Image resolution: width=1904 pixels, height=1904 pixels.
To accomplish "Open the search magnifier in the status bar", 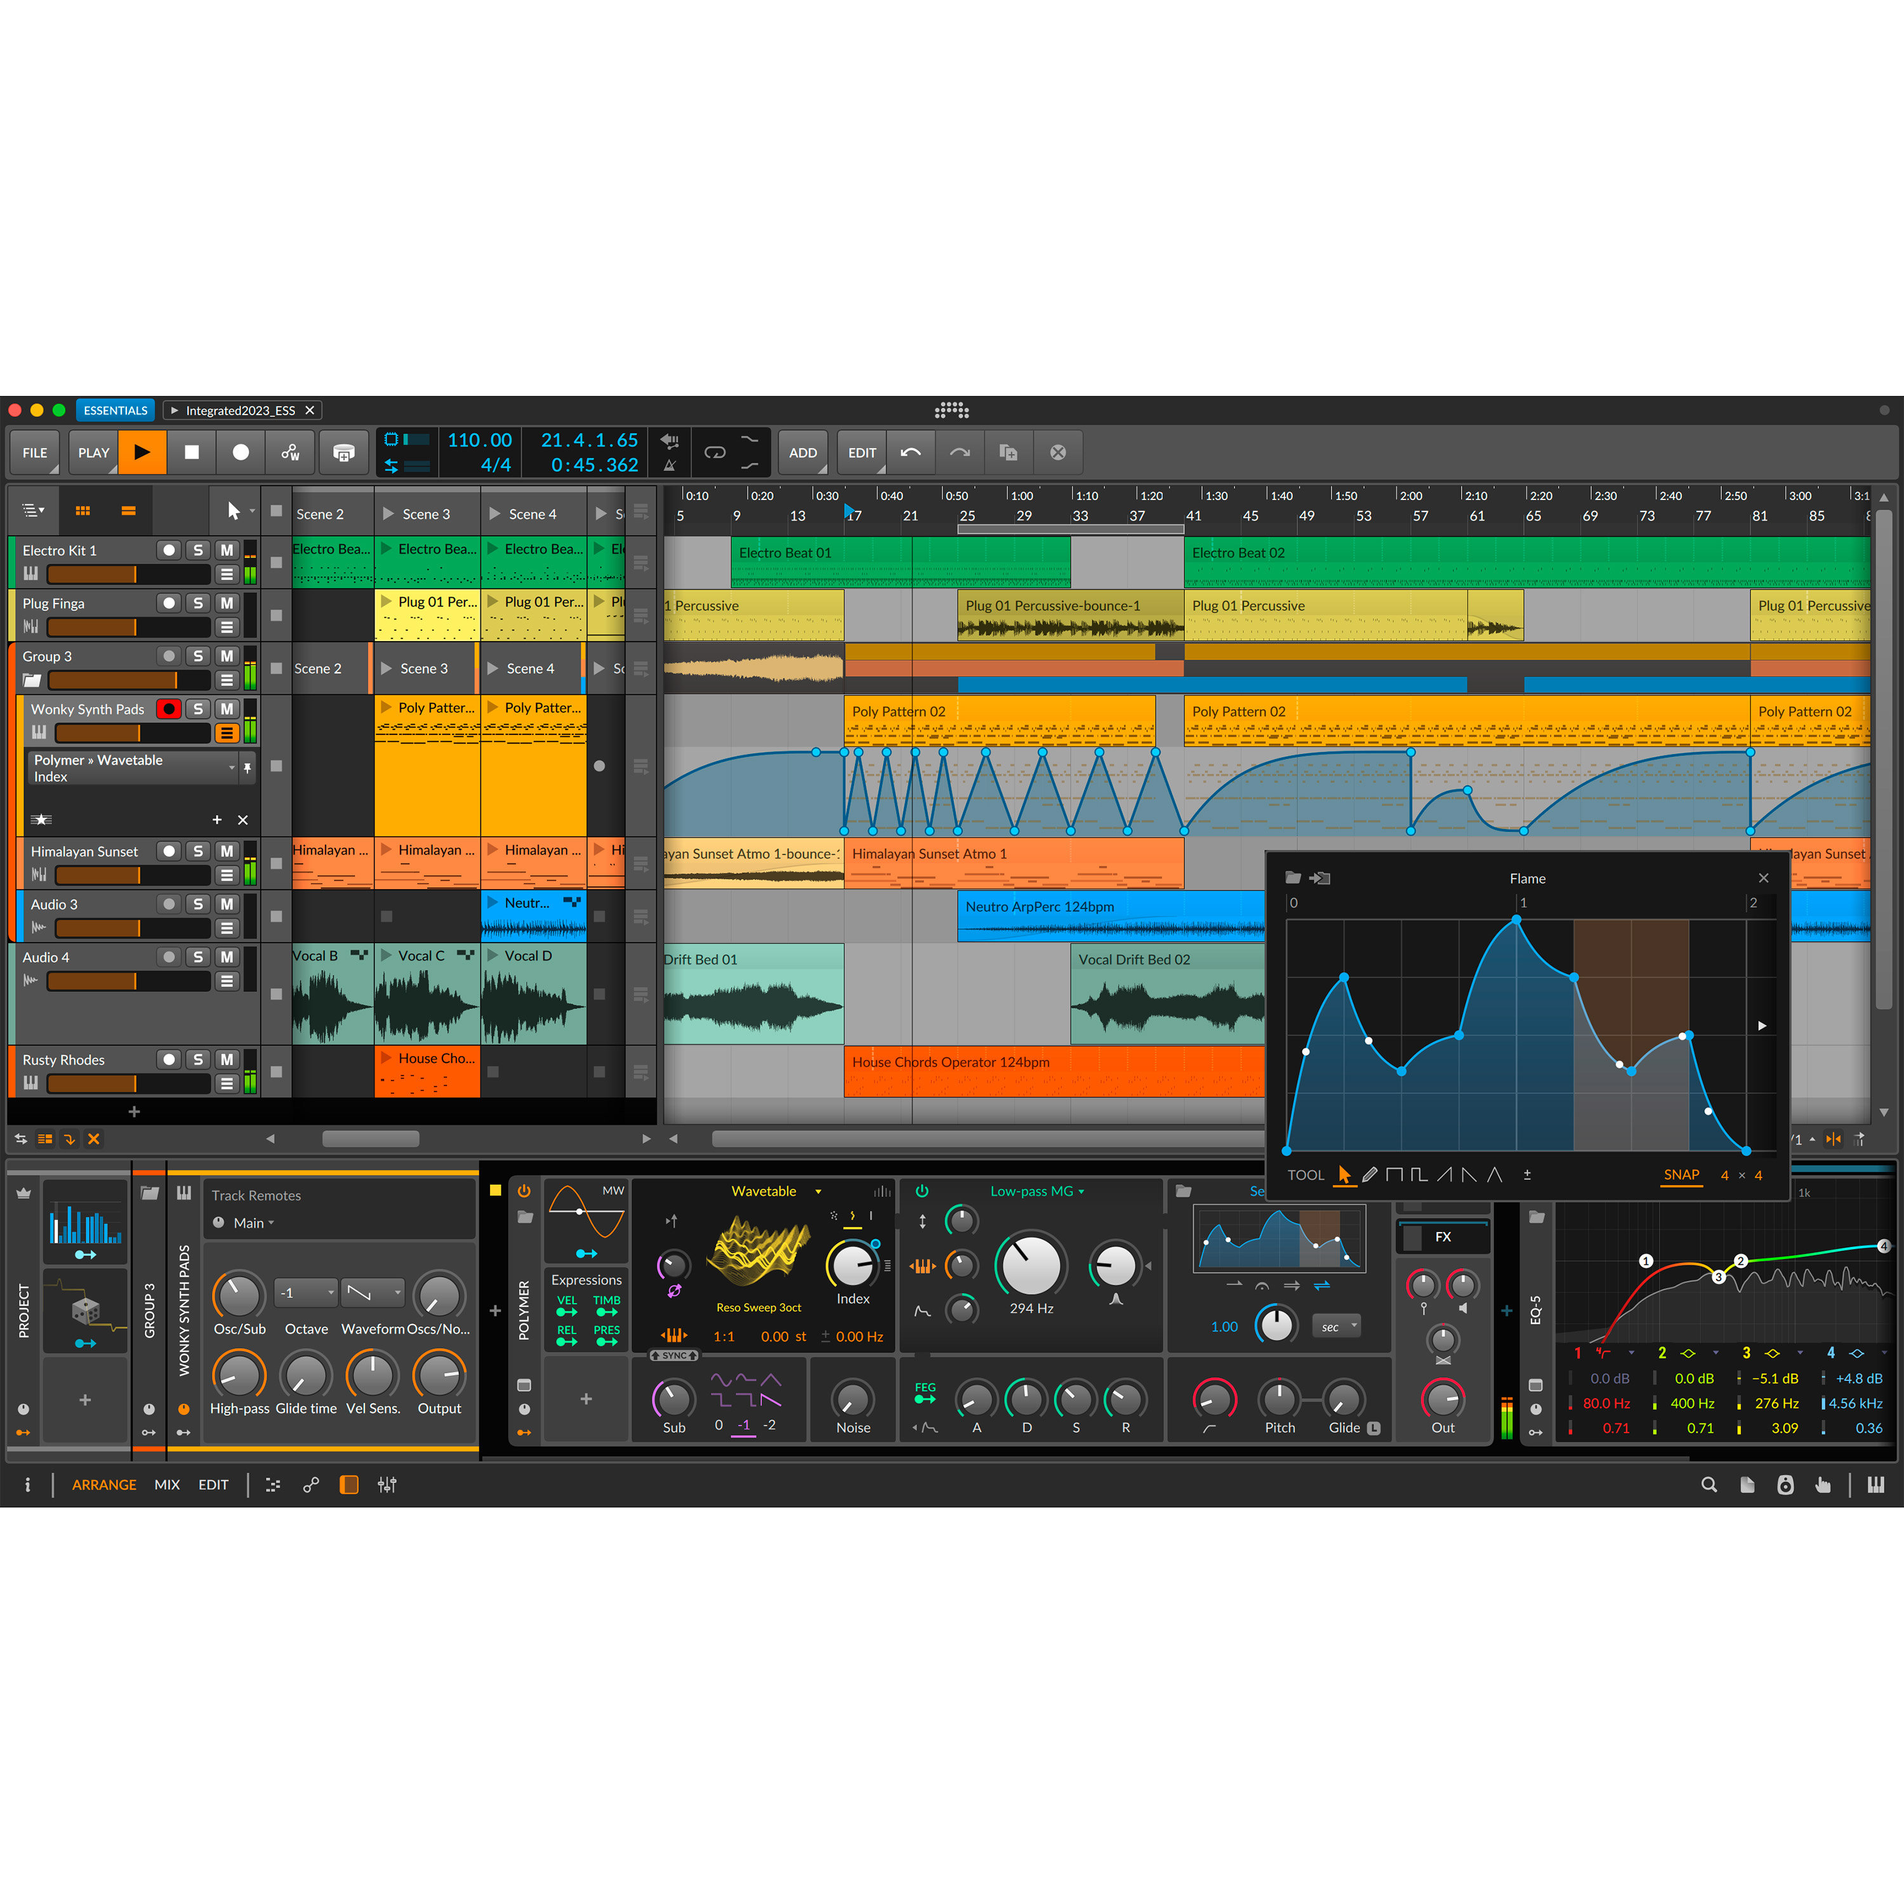I will (1710, 1485).
